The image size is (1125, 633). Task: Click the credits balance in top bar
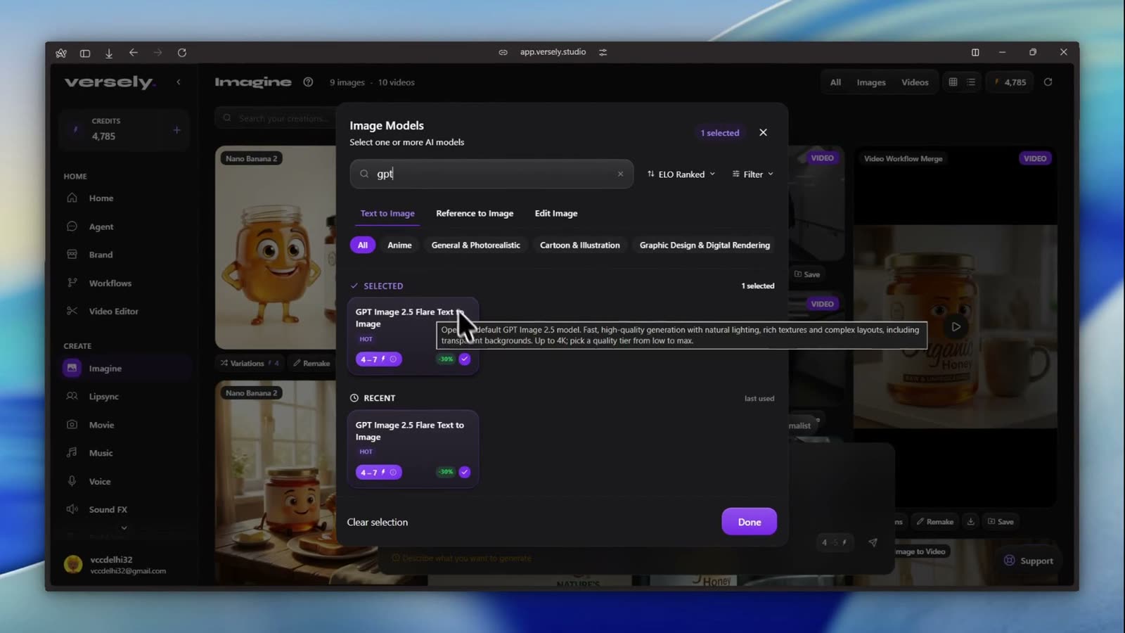[1010, 82]
